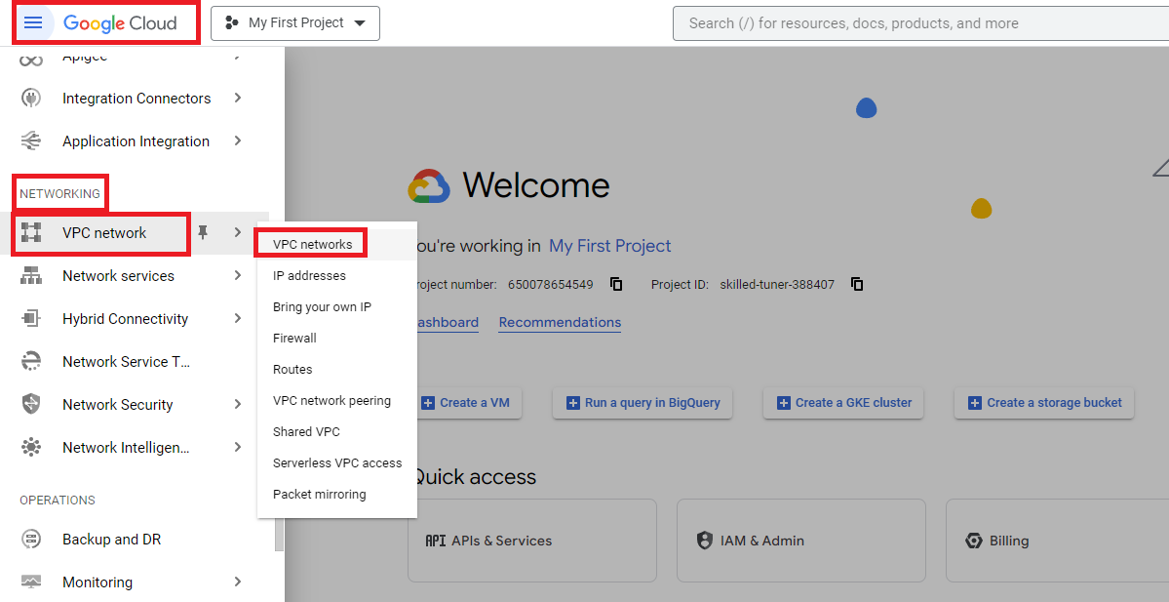This screenshot has width=1169, height=602.
Task: Copy the project number with copy icon
Action: pyautogui.click(x=616, y=284)
